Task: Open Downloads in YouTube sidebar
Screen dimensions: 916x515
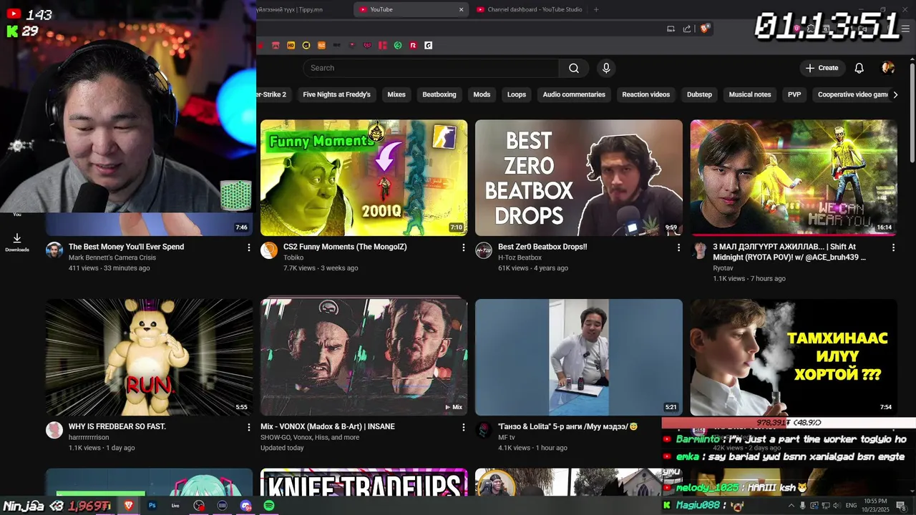Action: (x=17, y=242)
